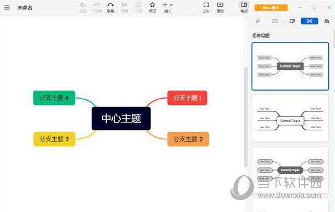The image size is (335, 212).
Task: Select the 中心主题 central node
Action: [x=121, y=118]
